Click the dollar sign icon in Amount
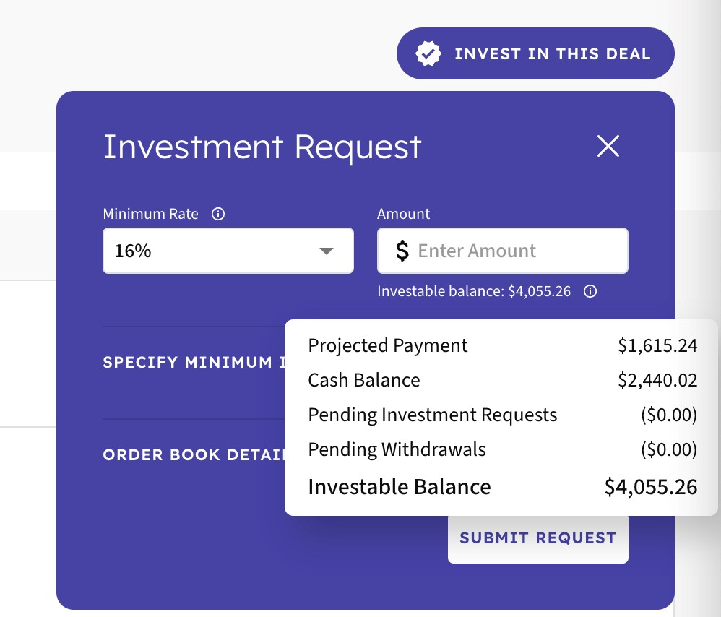Image resolution: width=721 pixels, height=617 pixels. click(402, 251)
